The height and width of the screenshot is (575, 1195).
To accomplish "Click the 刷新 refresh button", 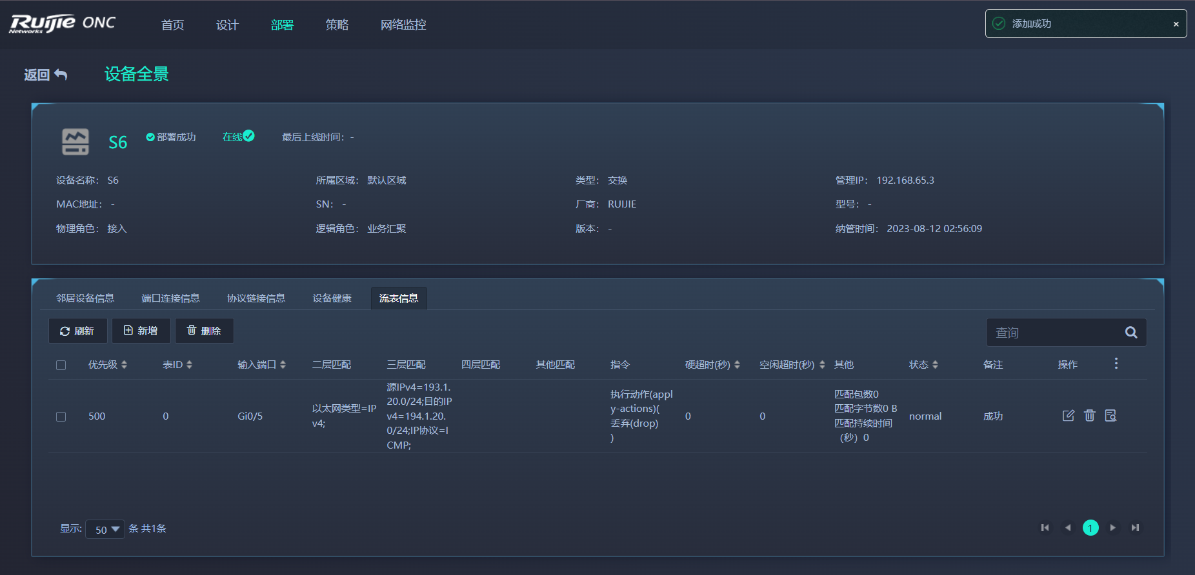I will [x=77, y=331].
